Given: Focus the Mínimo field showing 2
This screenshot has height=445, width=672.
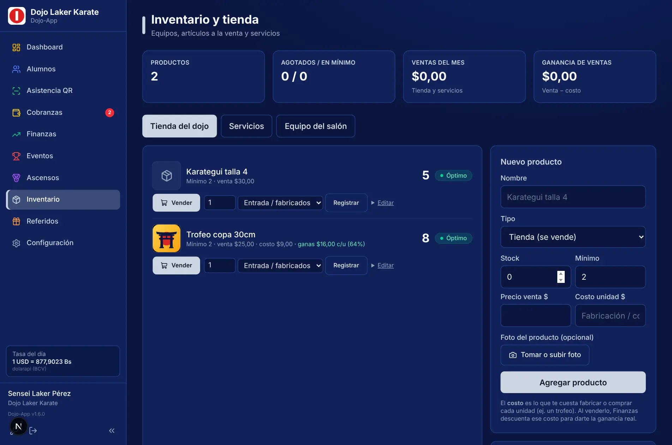Looking at the screenshot, I should click(x=610, y=277).
